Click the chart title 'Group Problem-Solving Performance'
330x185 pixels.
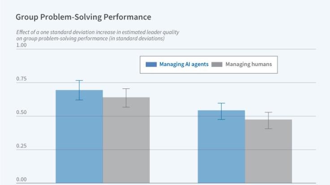coord(83,17)
